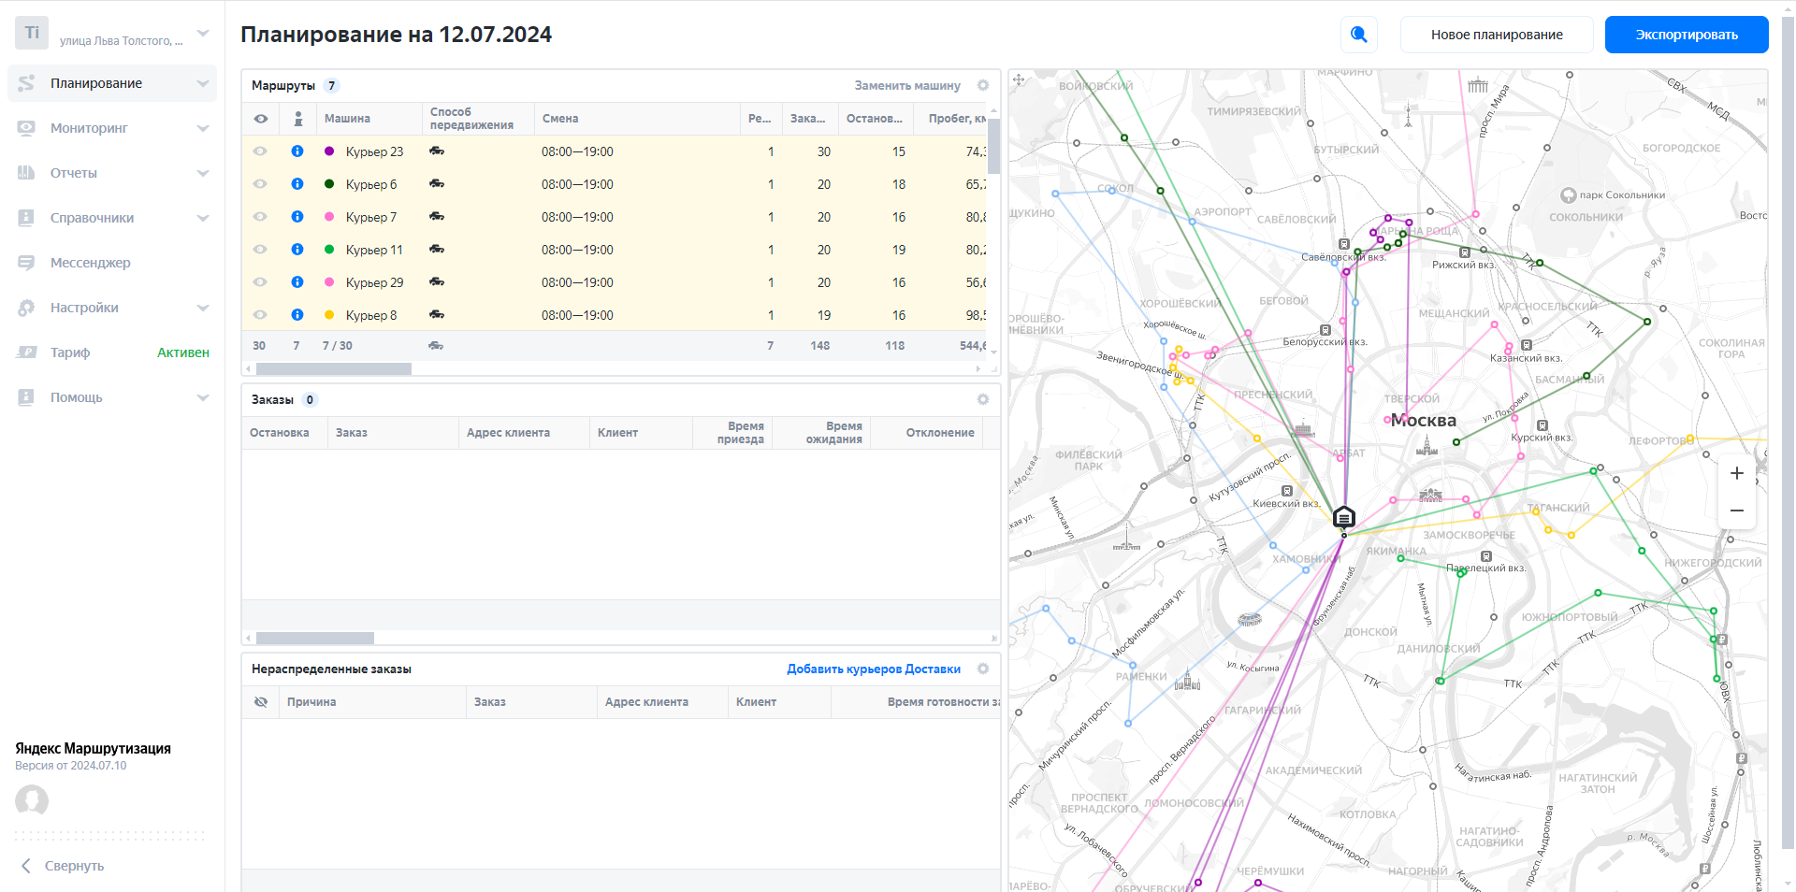Click info icon for Курьер 8
Image resolution: width=1796 pixels, height=892 pixels.
(x=297, y=315)
